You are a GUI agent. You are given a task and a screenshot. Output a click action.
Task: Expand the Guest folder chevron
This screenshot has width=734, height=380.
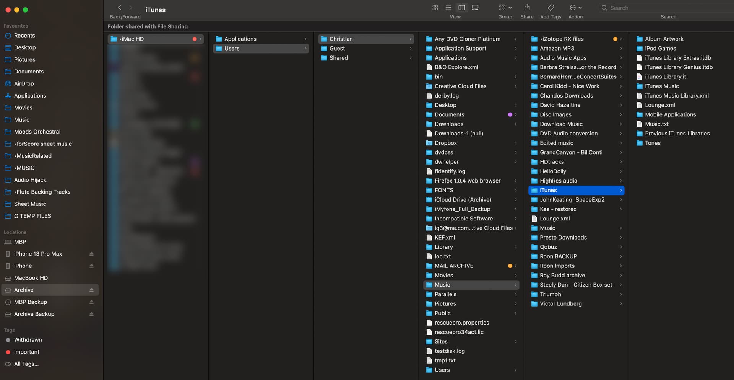(411, 48)
